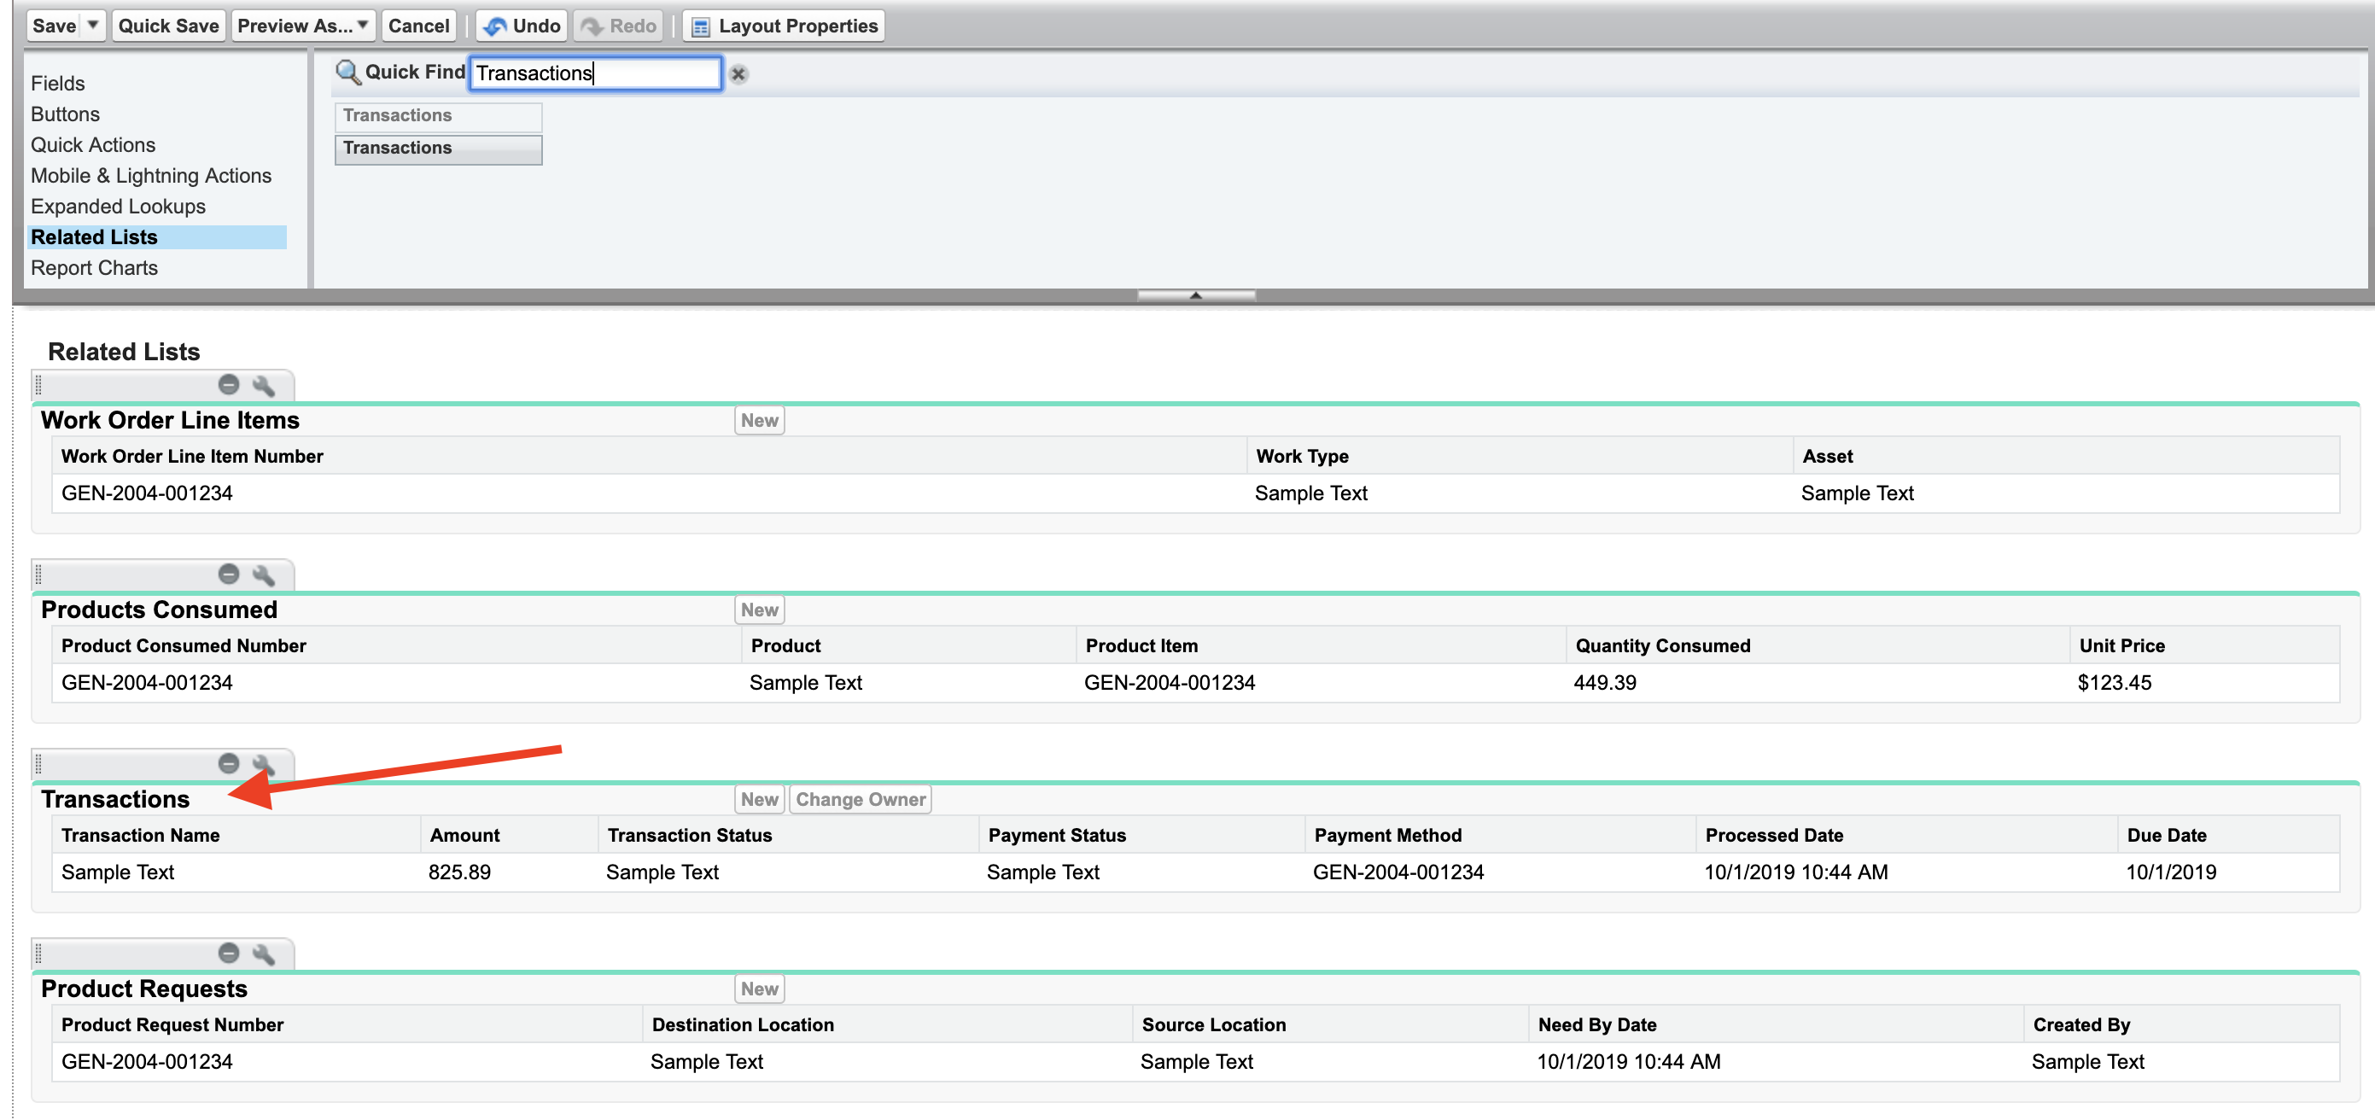Click the Destination Location column header
The width and height of the screenshot is (2375, 1120).
[x=742, y=1025]
